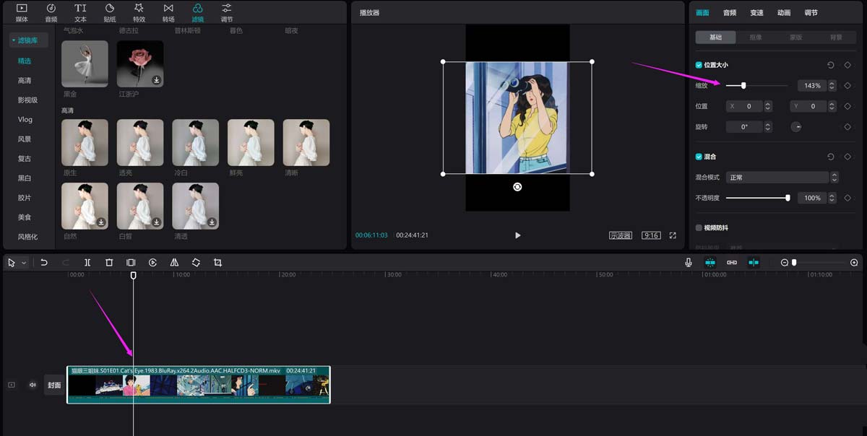This screenshot has width=867, height=436.
Task: Enable the 视频防抖 checkbox
Action: click(x=699, y=227)
